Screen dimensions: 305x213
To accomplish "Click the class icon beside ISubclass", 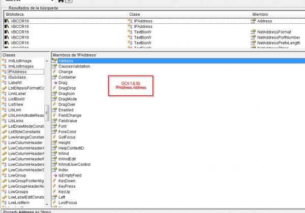I will pyautogui.click(x=4, y=77).
